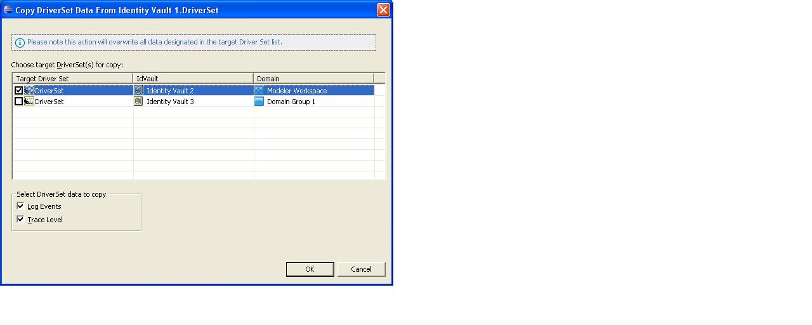Screen dimensions: 812x325
Task: Click the Modeler Workspace domain icon
Action: coord(259,91)
